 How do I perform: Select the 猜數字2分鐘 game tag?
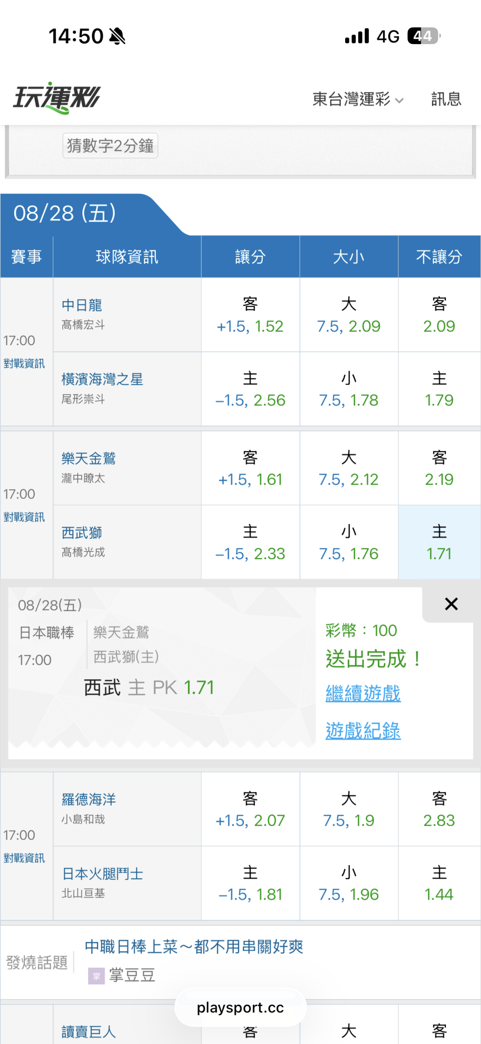click(110, 146)
